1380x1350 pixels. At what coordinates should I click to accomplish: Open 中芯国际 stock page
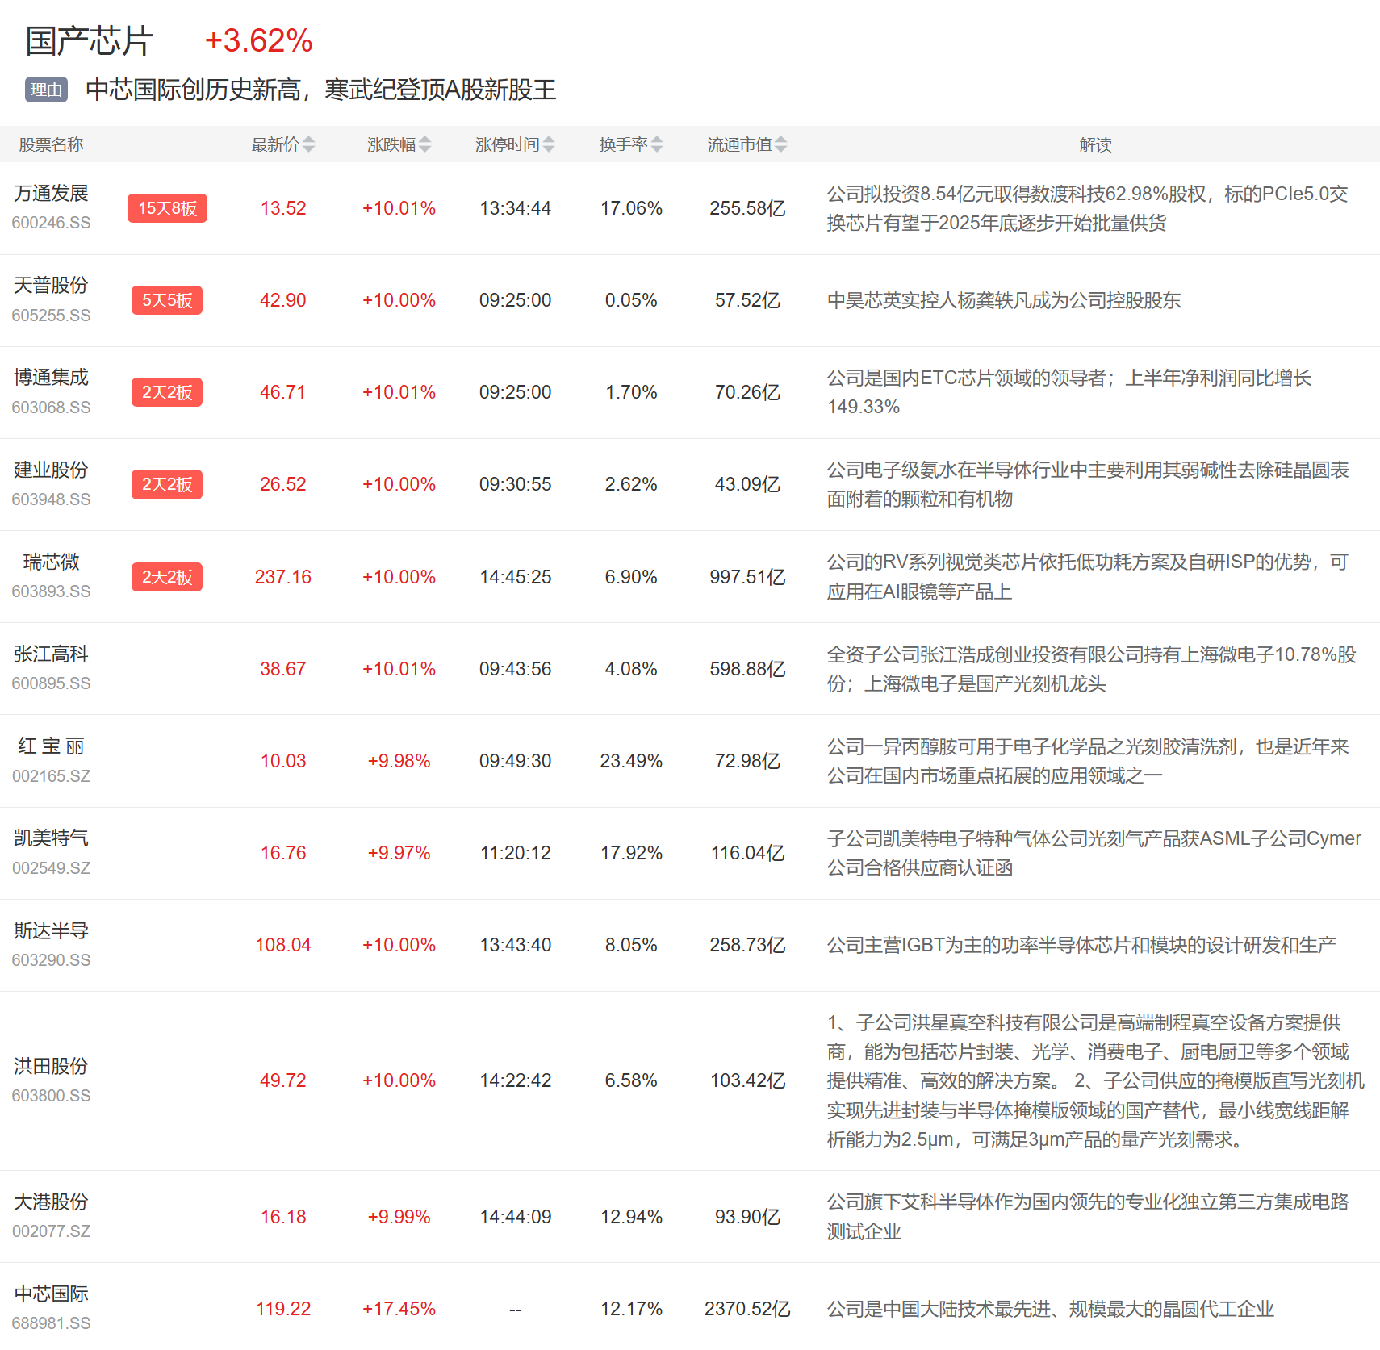51,1294
